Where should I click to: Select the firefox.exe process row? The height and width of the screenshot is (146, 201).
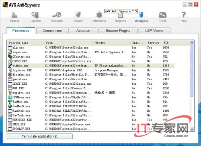91,75
